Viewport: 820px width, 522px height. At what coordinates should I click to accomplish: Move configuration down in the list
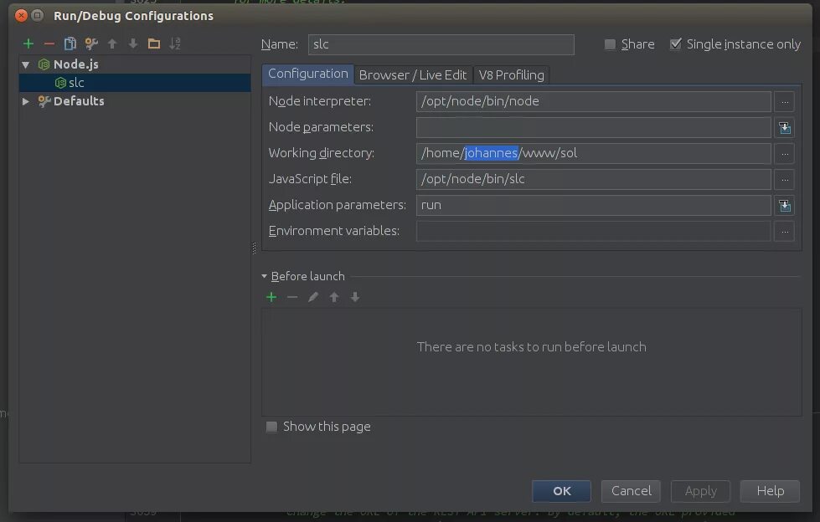[x=133, y=43]
